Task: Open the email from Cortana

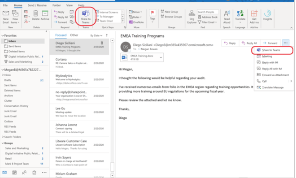Action: click(x=79, y=63)
